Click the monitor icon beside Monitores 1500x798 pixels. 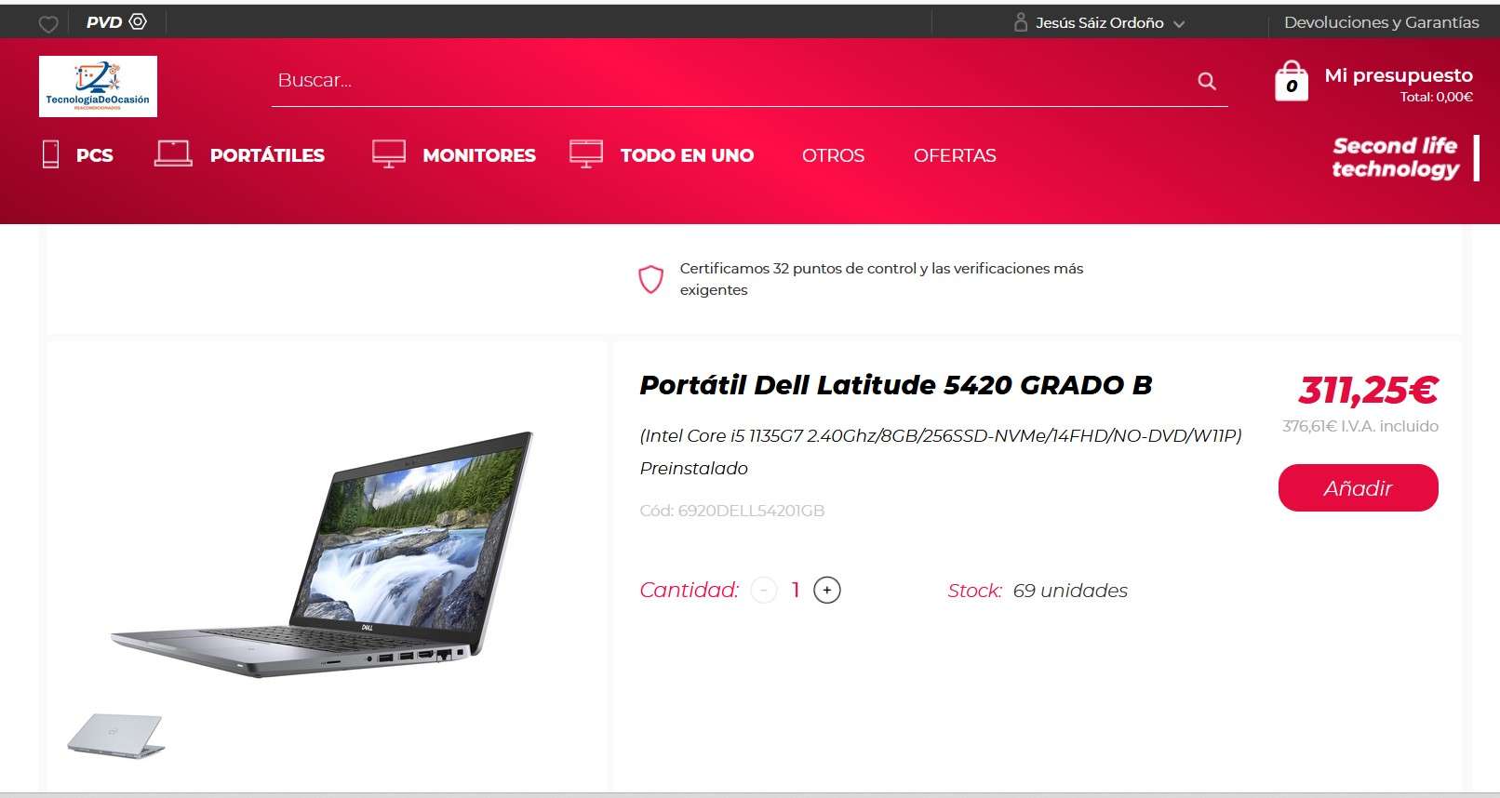tap(388, 153)
